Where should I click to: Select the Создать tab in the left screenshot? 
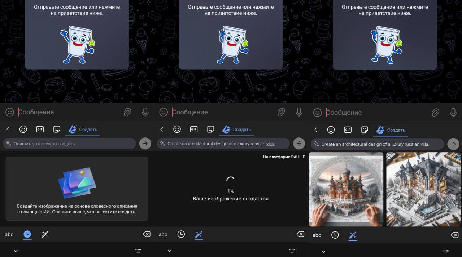[x=83, y=129]
